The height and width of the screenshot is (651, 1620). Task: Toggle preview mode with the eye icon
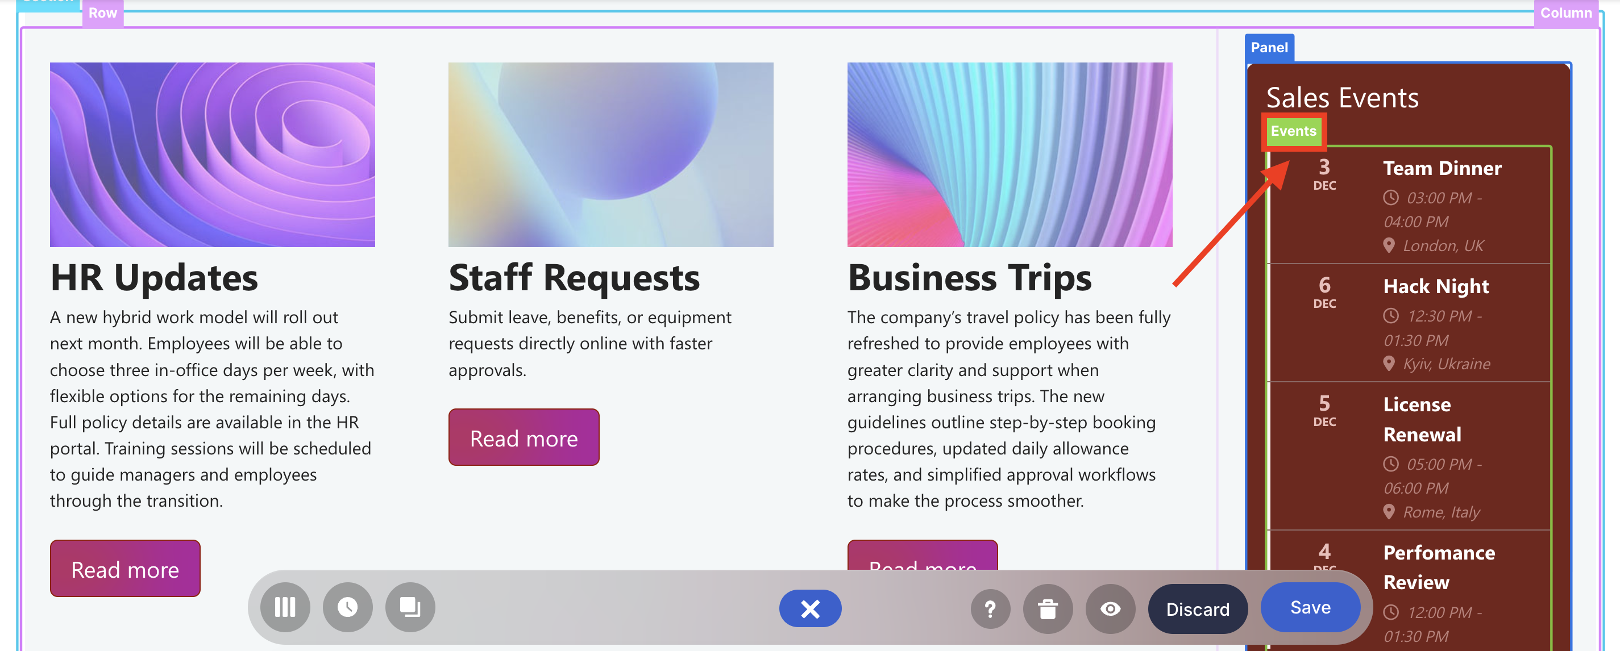point(1110,608)
